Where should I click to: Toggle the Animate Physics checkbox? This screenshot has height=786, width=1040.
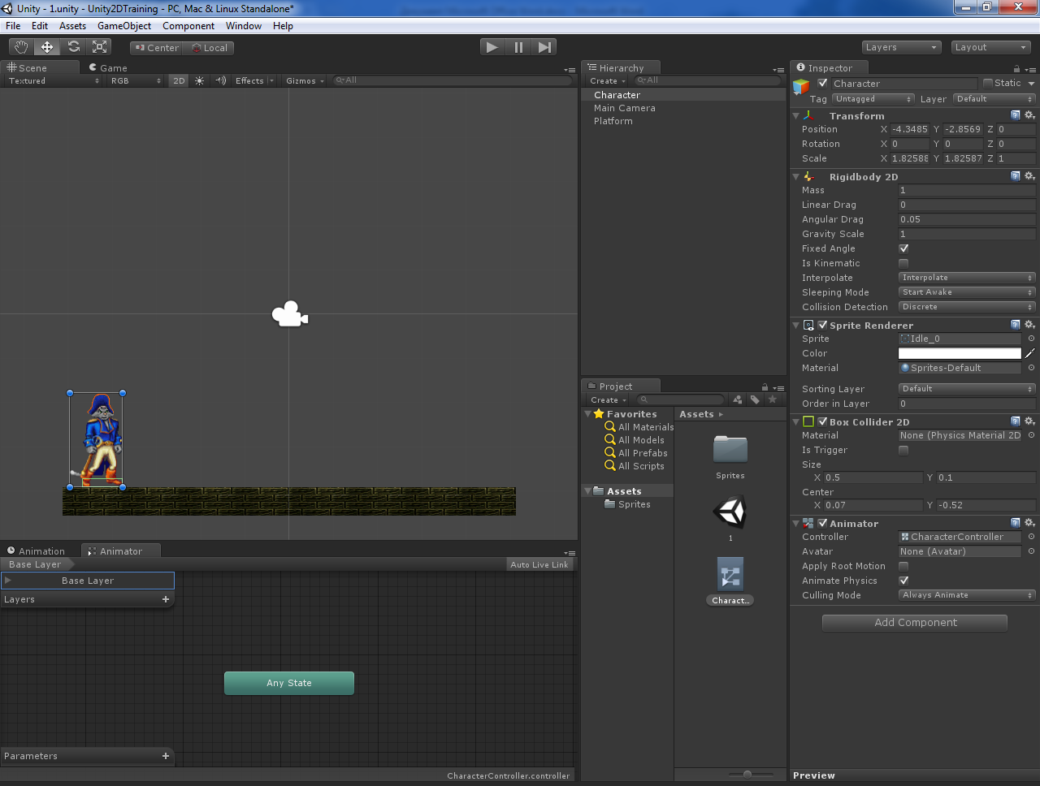(x=903, y=581)
